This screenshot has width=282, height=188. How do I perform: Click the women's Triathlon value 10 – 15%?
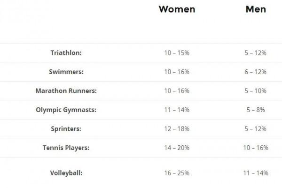coord(177,53)
